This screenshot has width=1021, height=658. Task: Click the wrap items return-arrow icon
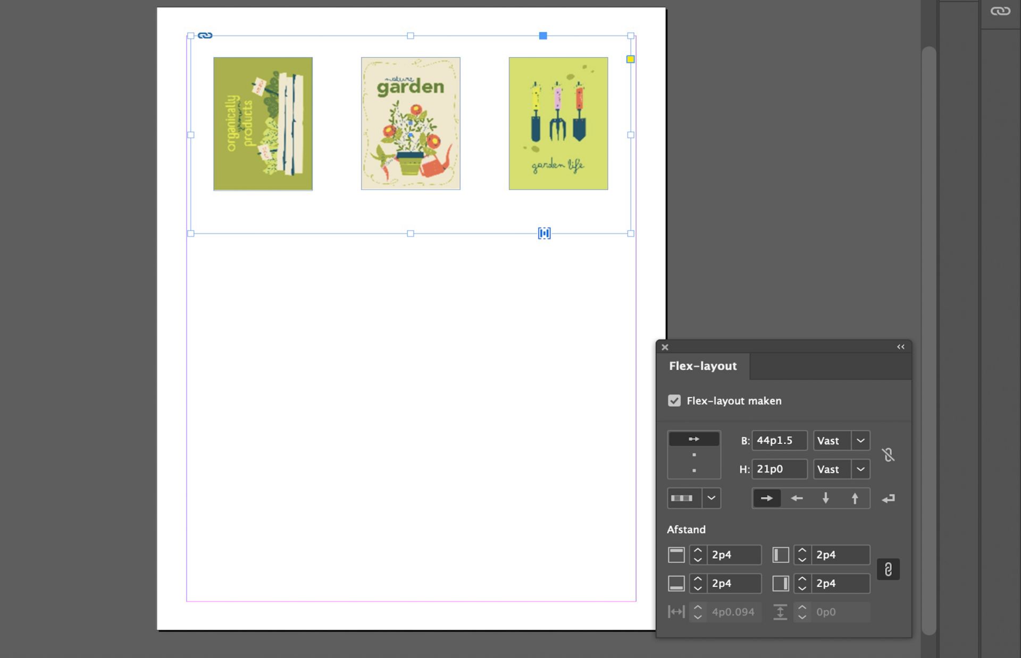(x=888, y=498)
